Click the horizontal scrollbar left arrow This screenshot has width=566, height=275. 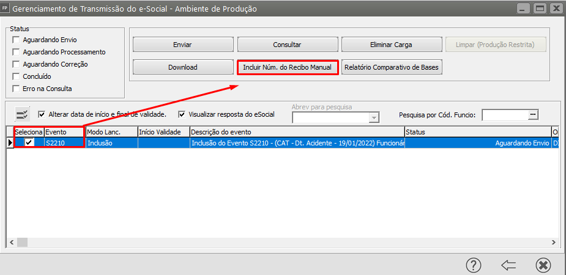coord(12,242)
